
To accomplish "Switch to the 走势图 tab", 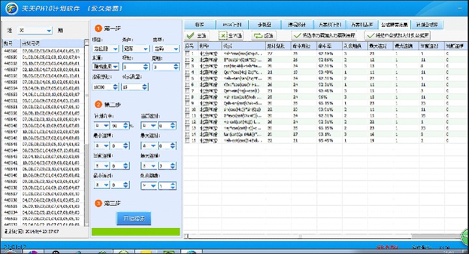I will coord(264,25).
